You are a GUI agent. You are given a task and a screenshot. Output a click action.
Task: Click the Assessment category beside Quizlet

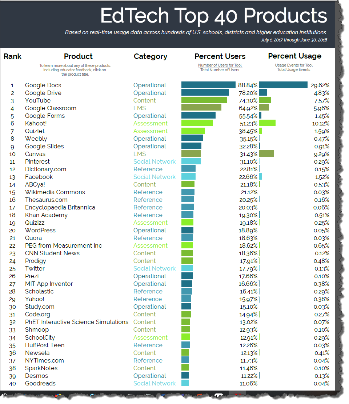[x=151, y=131]
